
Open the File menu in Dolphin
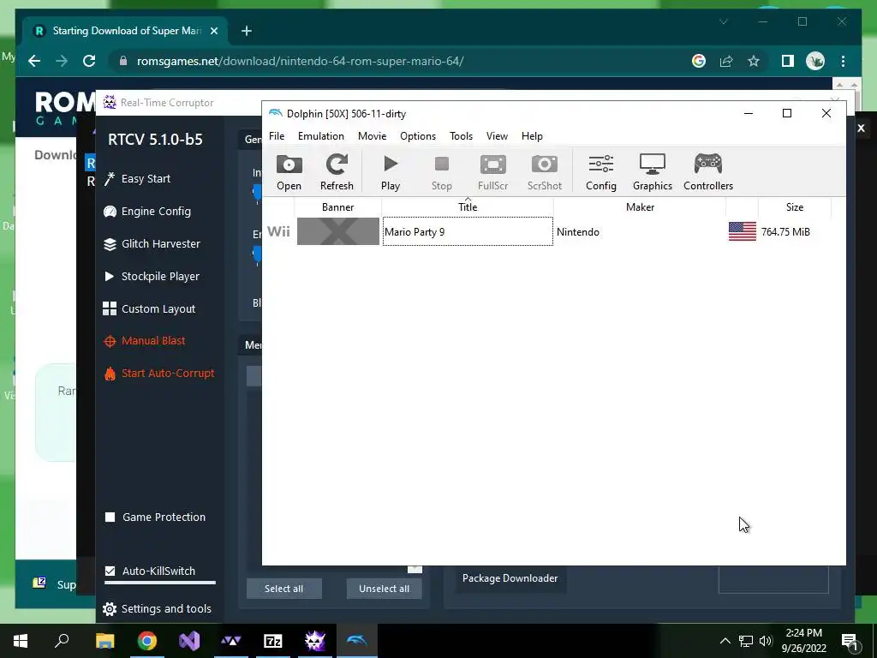pyautogui.click(x=277, y=136)
